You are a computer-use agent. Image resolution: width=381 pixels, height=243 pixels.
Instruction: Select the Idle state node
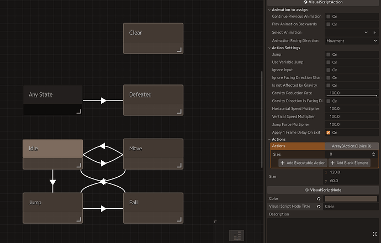coord(52,154)
